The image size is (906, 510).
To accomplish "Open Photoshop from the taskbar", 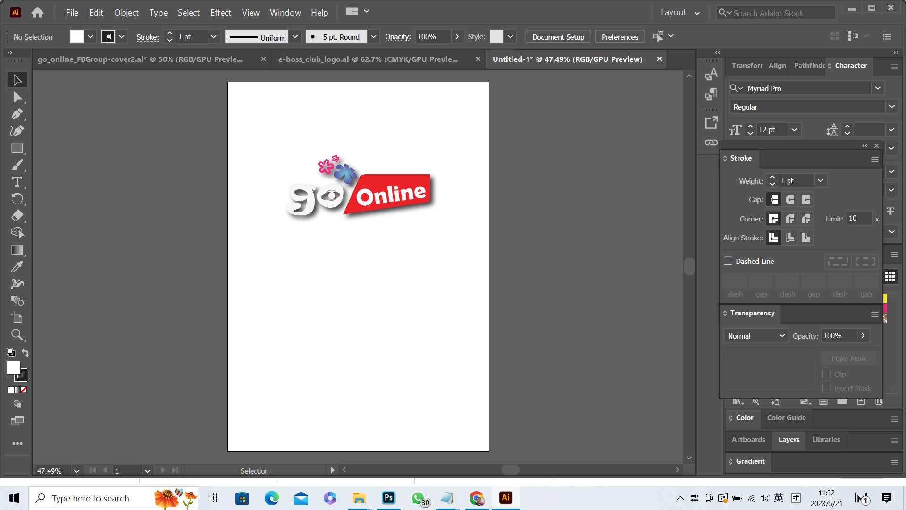I will 389,498.
